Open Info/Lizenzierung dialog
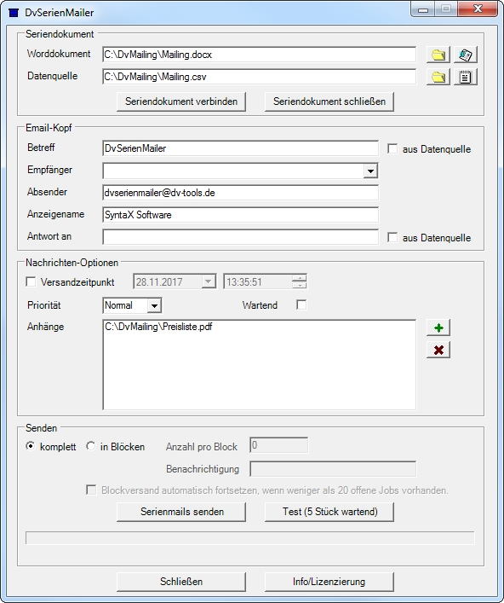 click(x=329, y=582)
